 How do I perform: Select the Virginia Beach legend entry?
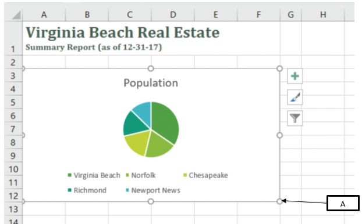point(94,175)
